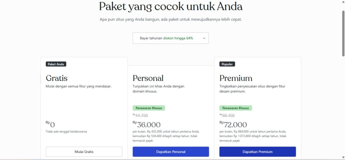This screenshot has height=160, width=345.
Task: Click the "Populer" badge on Premium
Action: coord(228,64)
